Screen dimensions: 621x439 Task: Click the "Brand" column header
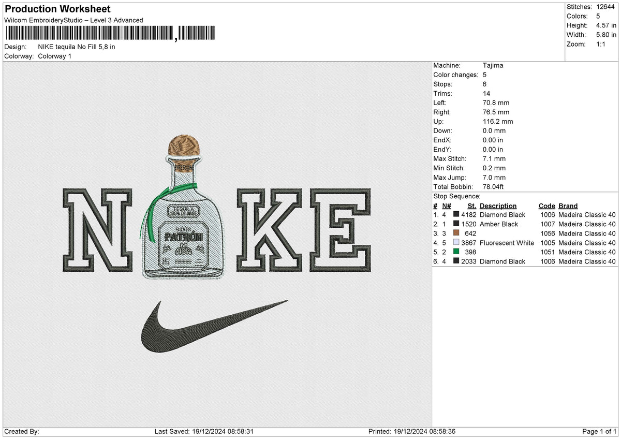tap(568, 206)
